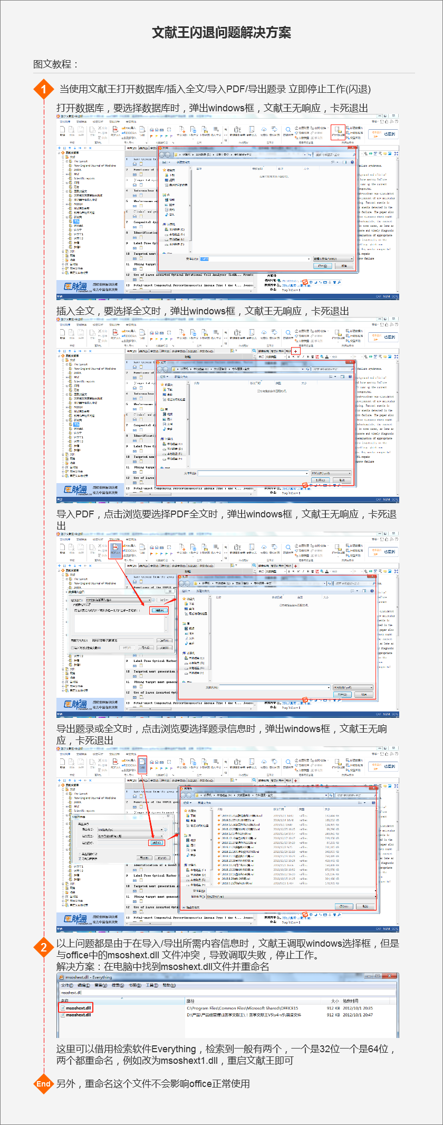
Task: Click 保存(S) button in Save As dialog
Action: (344, 907)
